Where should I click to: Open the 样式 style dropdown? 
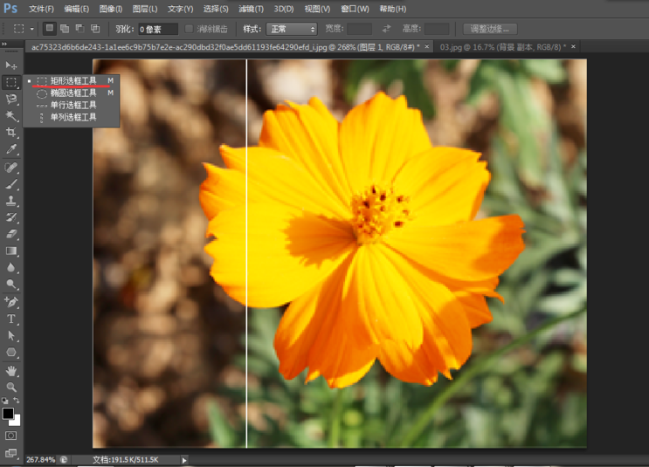tap(291, 29)
